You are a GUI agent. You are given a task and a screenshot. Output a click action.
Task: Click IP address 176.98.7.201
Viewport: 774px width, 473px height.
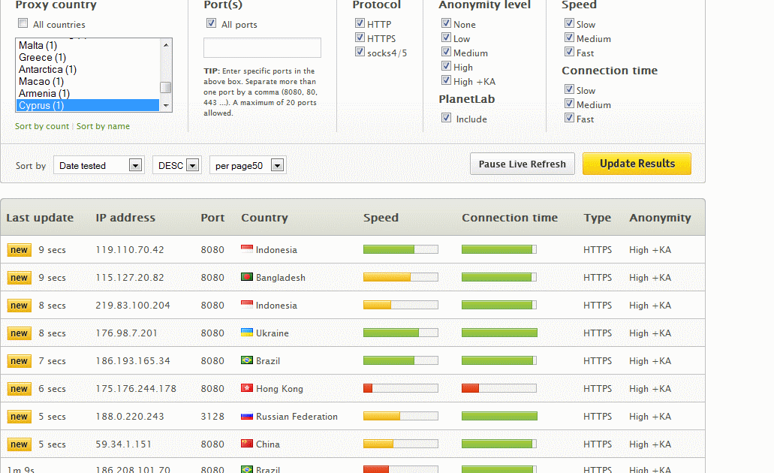[126, 333]
